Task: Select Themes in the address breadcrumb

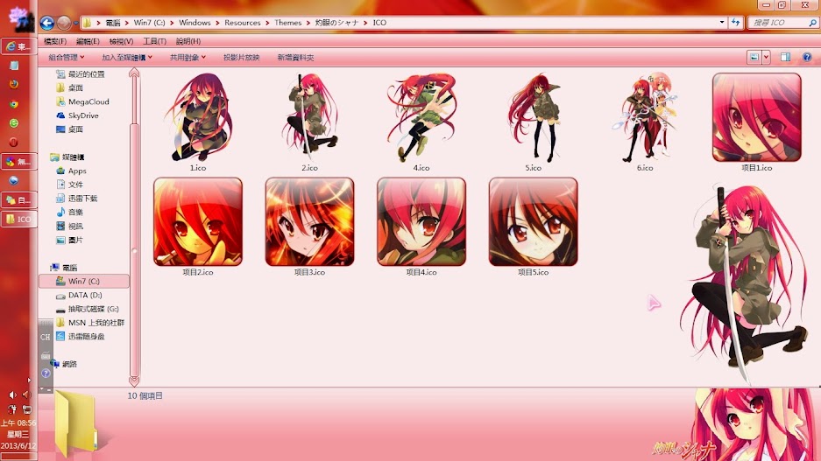Action: coord(288,23)
